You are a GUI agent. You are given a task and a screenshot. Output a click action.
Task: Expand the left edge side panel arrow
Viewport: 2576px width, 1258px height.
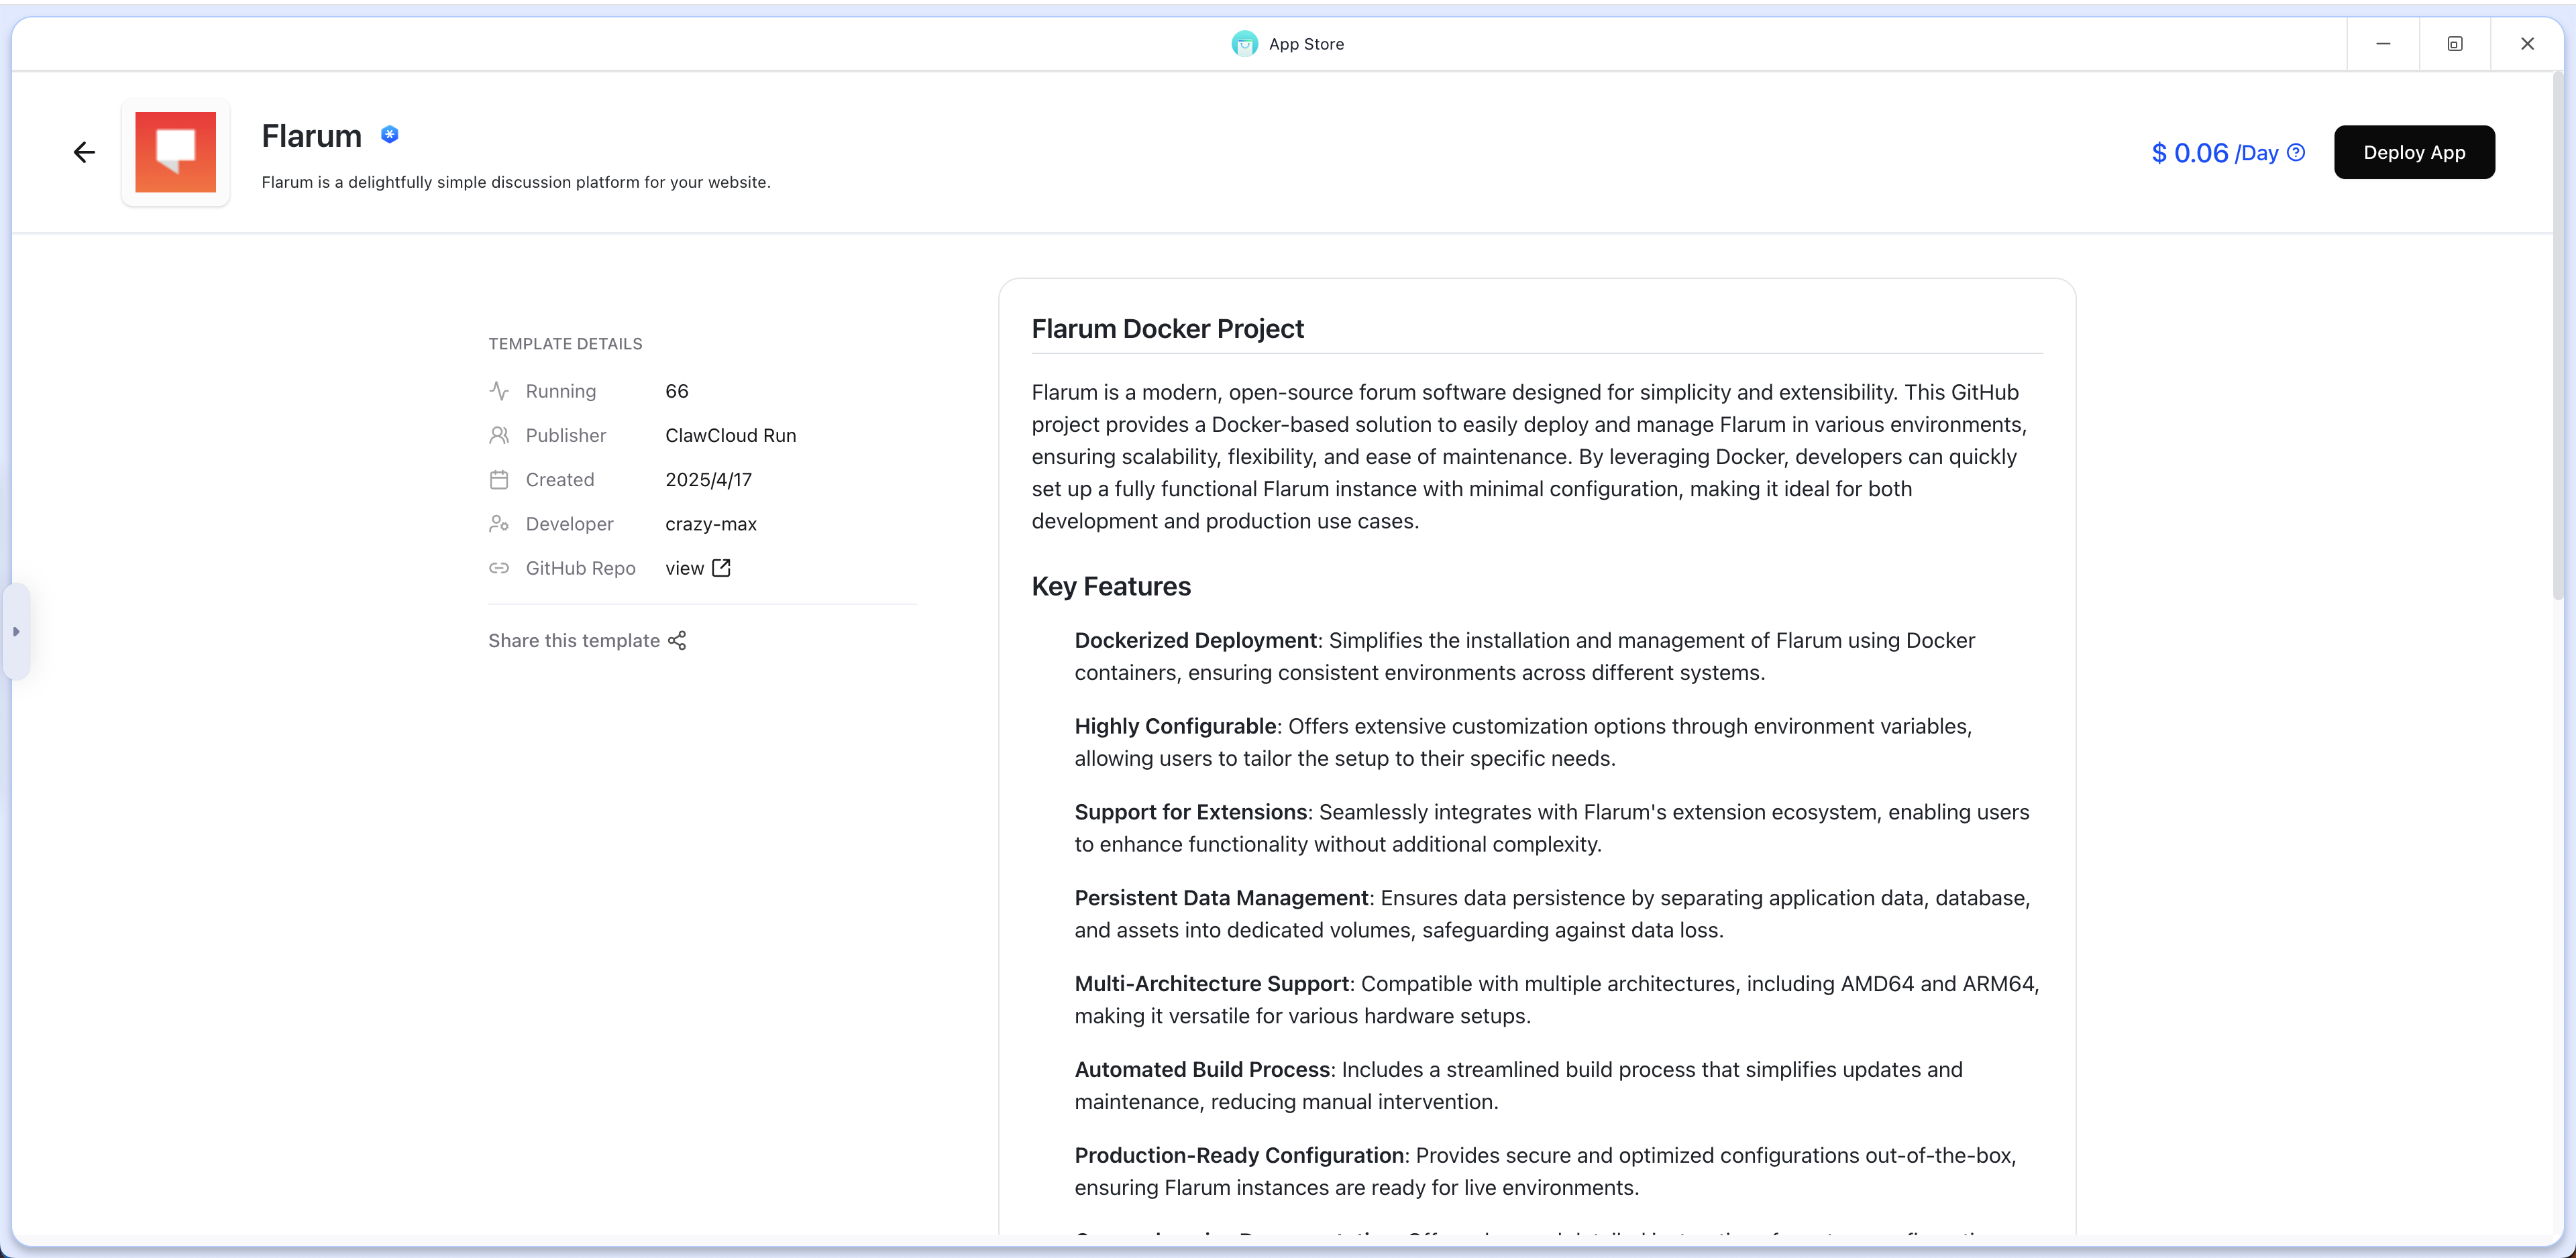[x=16, y=632]
